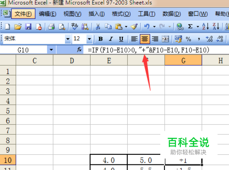This screenshot has width=229, height=170.
Task: Run spelling check
Action: pyautogui.click(x=75, y=27)
